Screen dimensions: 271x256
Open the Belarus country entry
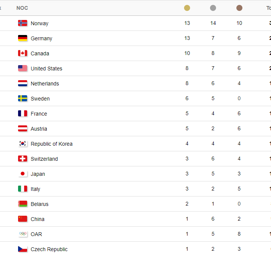click(40, 204)
